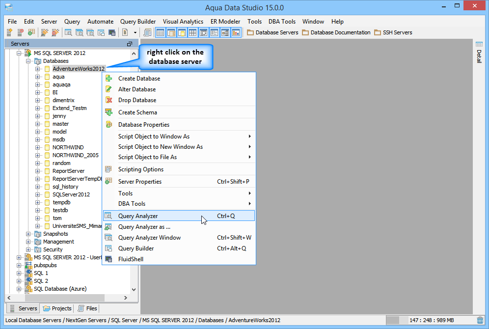Click the scripts scroll toolbar icon

[147, 32]
